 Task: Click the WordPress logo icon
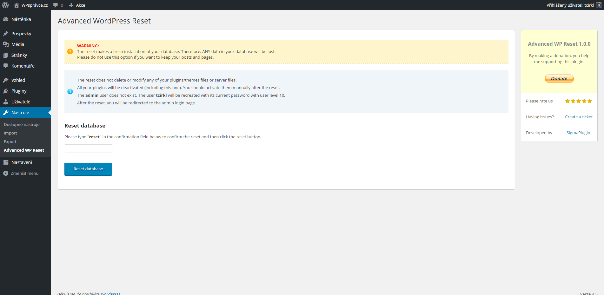(x=5, y=5)
